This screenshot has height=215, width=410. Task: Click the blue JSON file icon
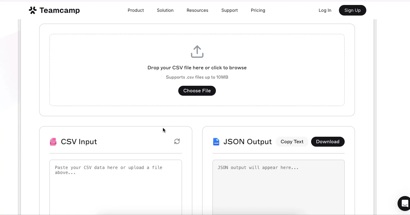(x=216, y=142)
